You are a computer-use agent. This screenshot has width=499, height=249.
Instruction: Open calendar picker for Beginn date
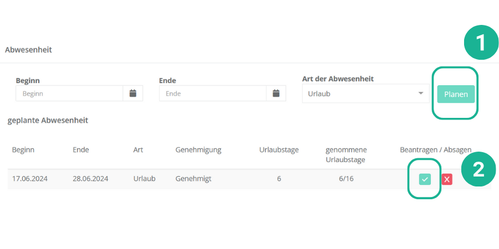133,94
